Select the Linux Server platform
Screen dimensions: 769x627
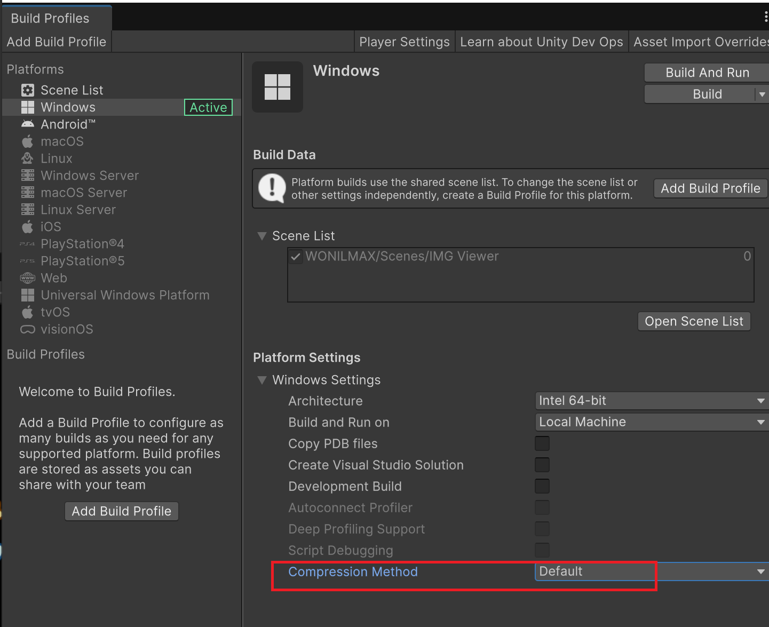click(x=122, y=210)
